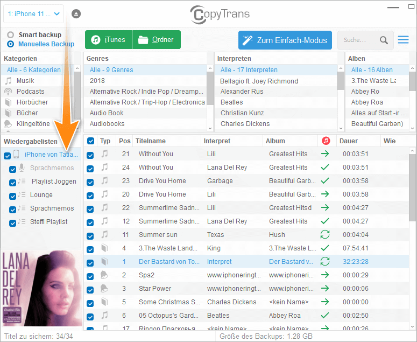
Task: Select the Klingeltöne category
Action: click(x=37, y=124)
